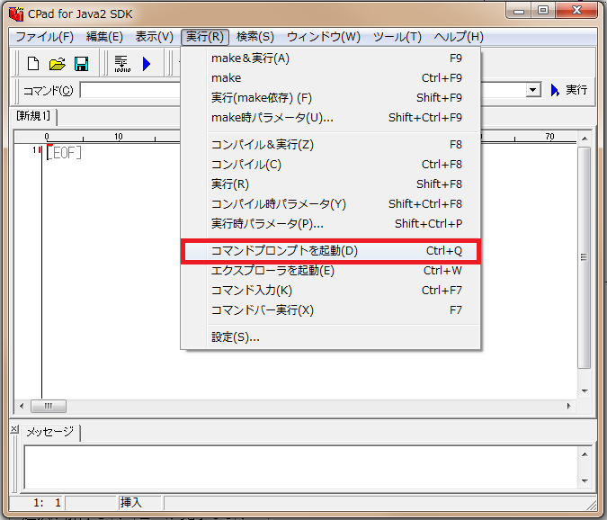Screen dimensions: 607x520
Task: Click editor vertical scrollbar down arrow
Action: [x=585, y=391]
